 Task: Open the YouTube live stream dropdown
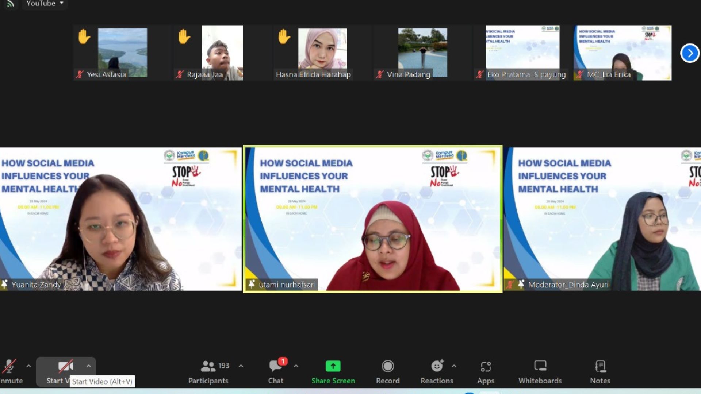tap(45, 4)
